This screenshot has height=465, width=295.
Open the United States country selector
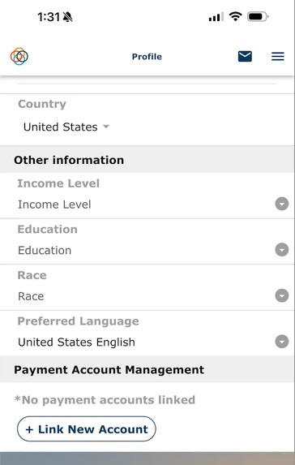(x=66, y=127)
